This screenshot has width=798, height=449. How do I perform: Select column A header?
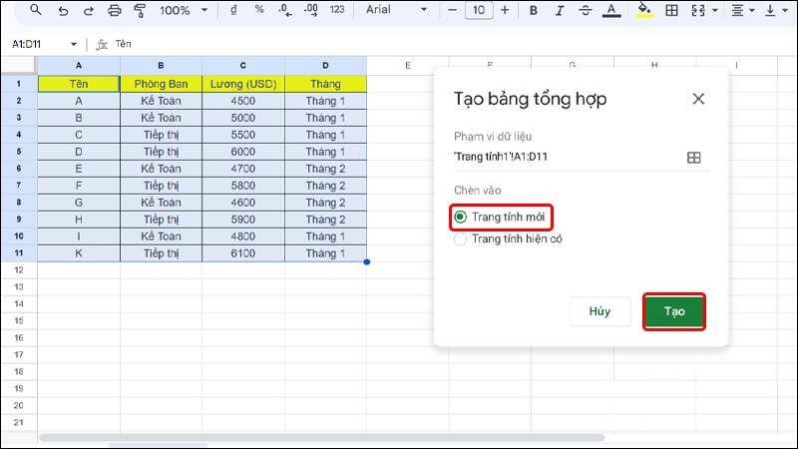[x=79, y=65]
